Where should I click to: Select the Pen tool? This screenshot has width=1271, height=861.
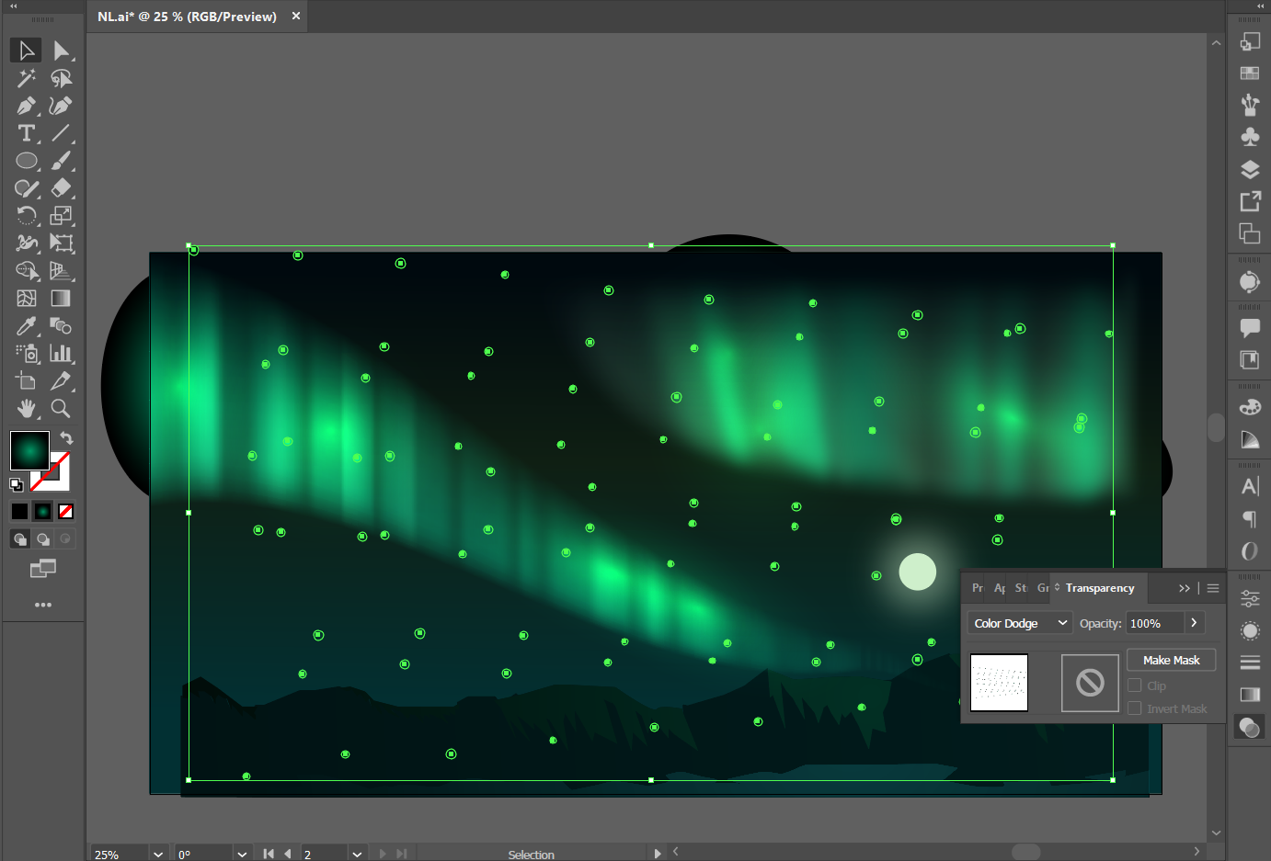click(26, 106)
